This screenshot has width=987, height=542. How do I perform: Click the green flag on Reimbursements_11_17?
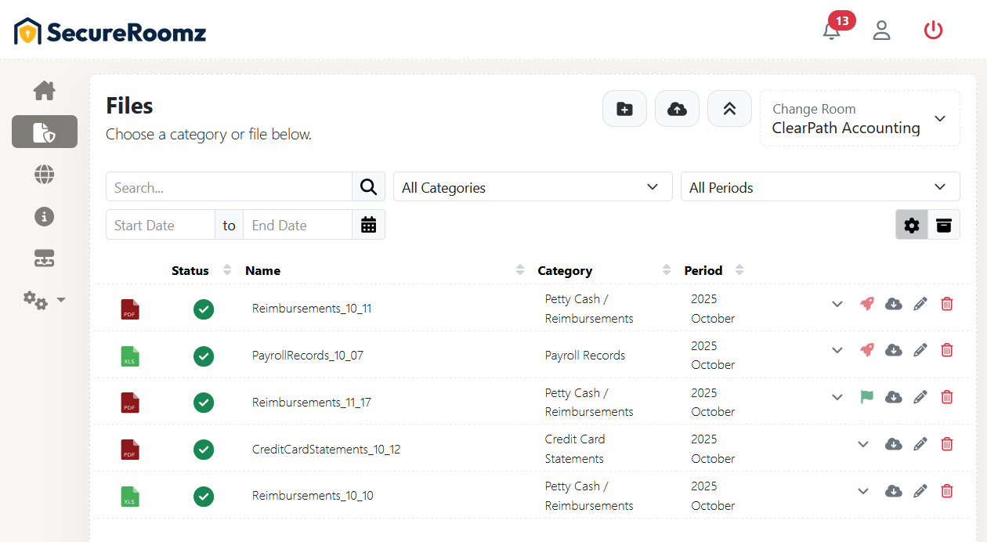[x=866, y=397]
